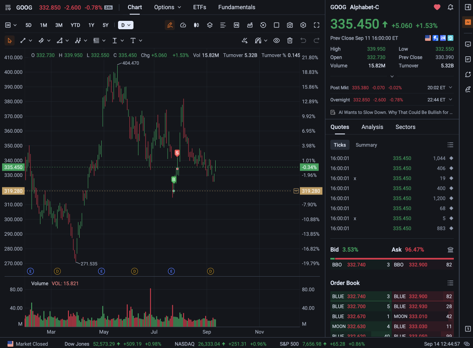Image resolution: width=473 pixels, height=348 pixels.
Task: Open the chart layers icon
Action: tap(210, 25)
